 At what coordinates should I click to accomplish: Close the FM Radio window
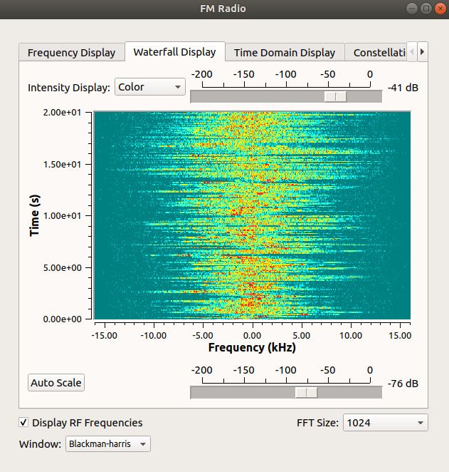[x=440, y=9]
